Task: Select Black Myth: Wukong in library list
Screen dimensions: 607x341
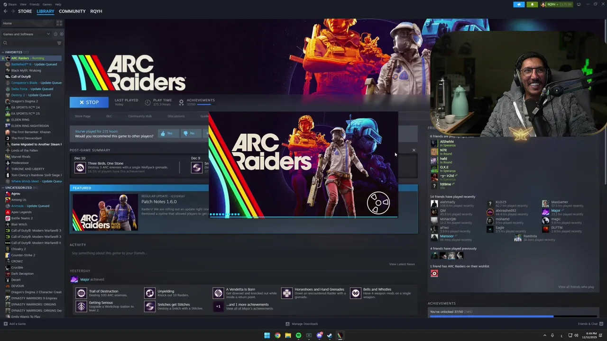Action: 26,71
